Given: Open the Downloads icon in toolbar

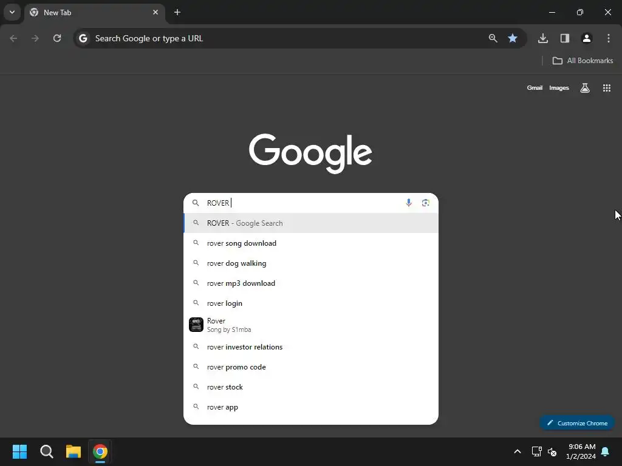Looking at the screenshot, I should click(543, 38).
